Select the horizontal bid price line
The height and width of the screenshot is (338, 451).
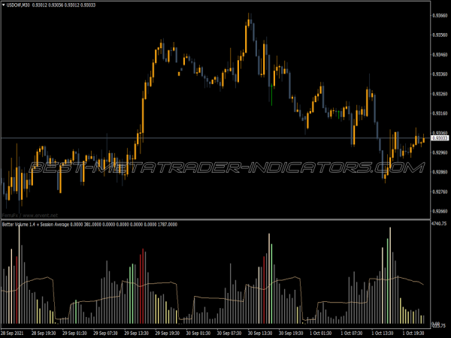click(216, 138)
